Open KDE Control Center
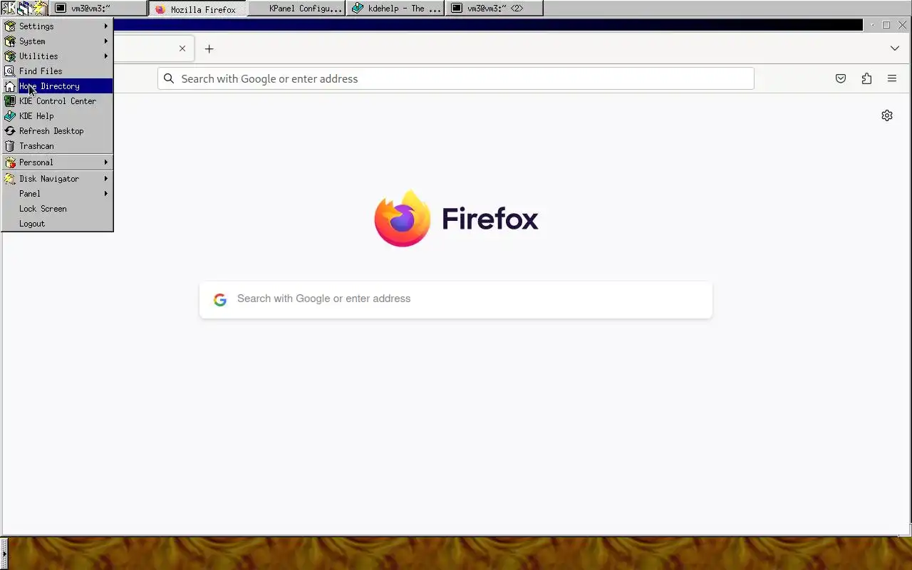 [57, 101]
